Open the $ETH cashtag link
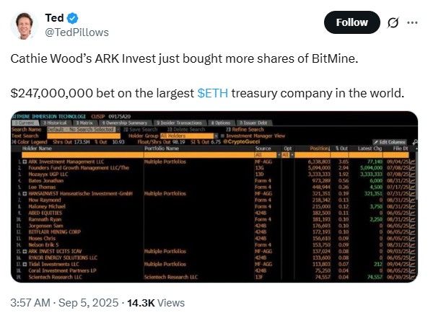Image resolution: width=428 pixels, height=313 pixels. 213,93
